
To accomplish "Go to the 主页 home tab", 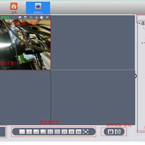I will tap(14, 8).
